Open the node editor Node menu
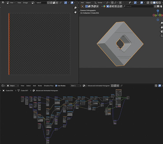 (40, 86)
